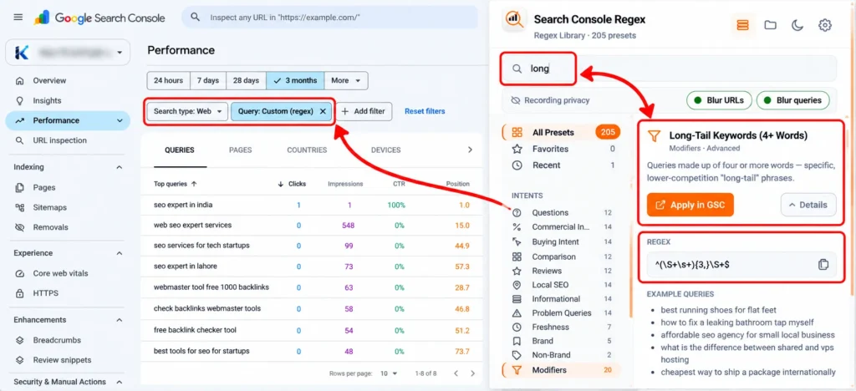Switch to the QUERIES tab
The height and width of the screenshot is (391, 856).
point(179,150)
